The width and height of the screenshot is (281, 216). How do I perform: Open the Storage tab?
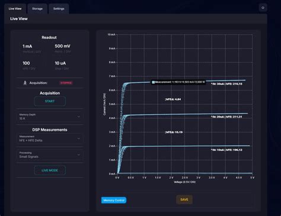coord(37,9)
